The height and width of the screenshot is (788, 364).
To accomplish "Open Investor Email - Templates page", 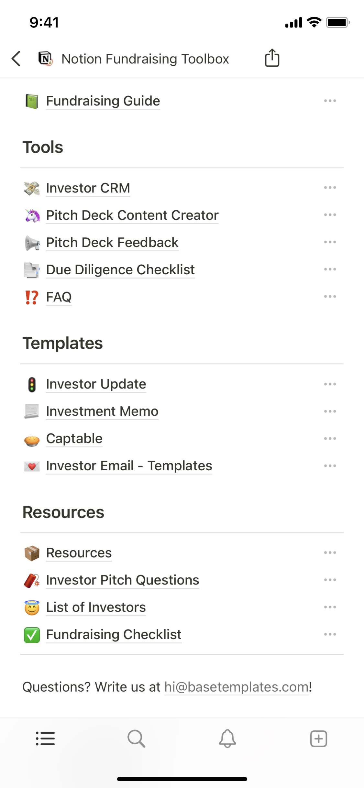I will (x=129, y=466).
